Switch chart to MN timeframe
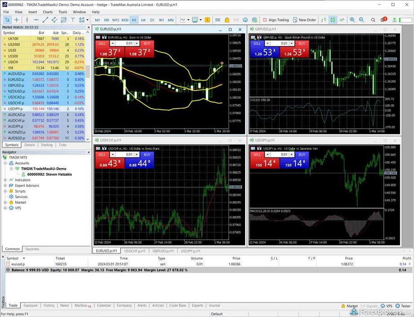 pyautogui.click(x=171, y=20)
